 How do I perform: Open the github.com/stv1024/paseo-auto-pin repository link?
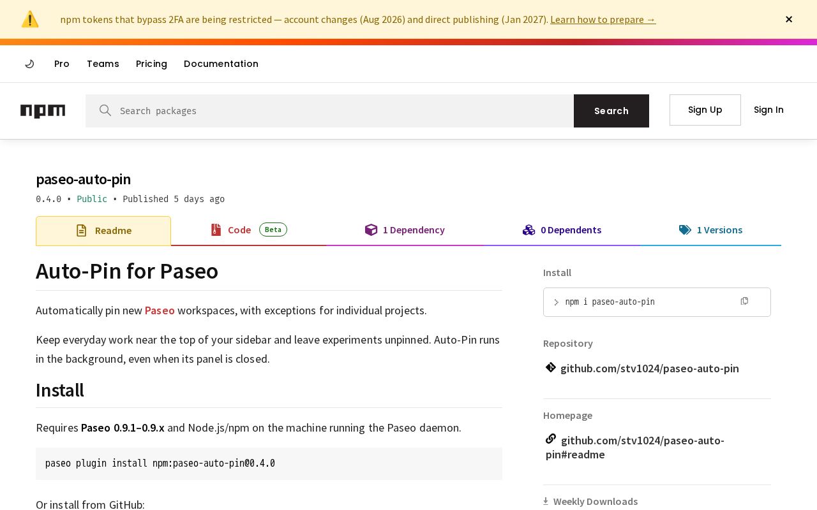coord(650,368)
